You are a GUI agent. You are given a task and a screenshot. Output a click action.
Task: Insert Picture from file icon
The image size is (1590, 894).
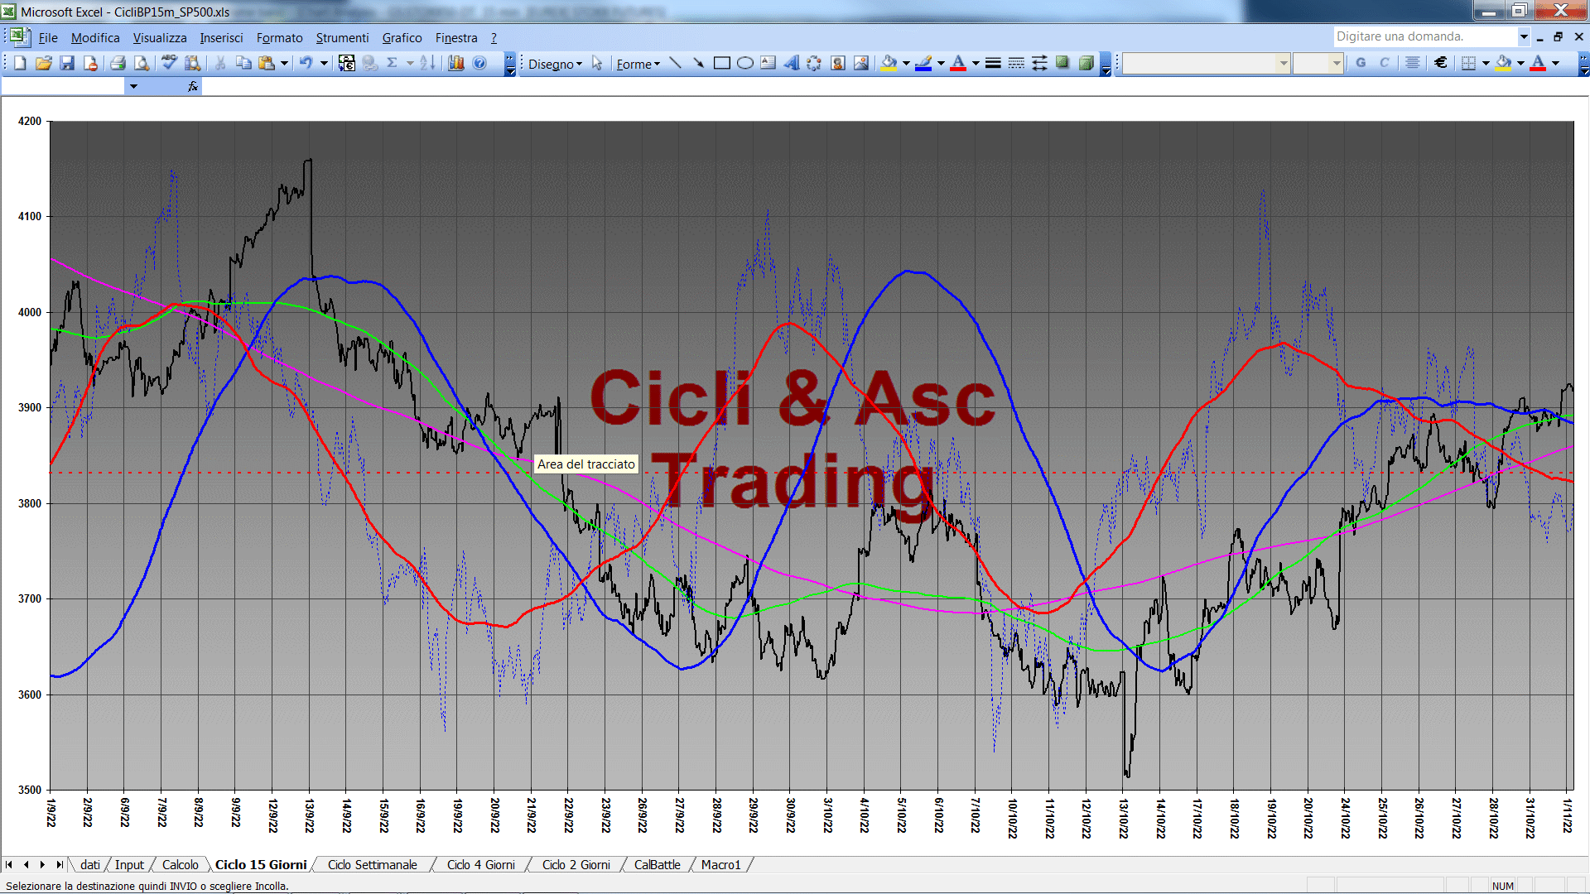(x=861, y=64)
